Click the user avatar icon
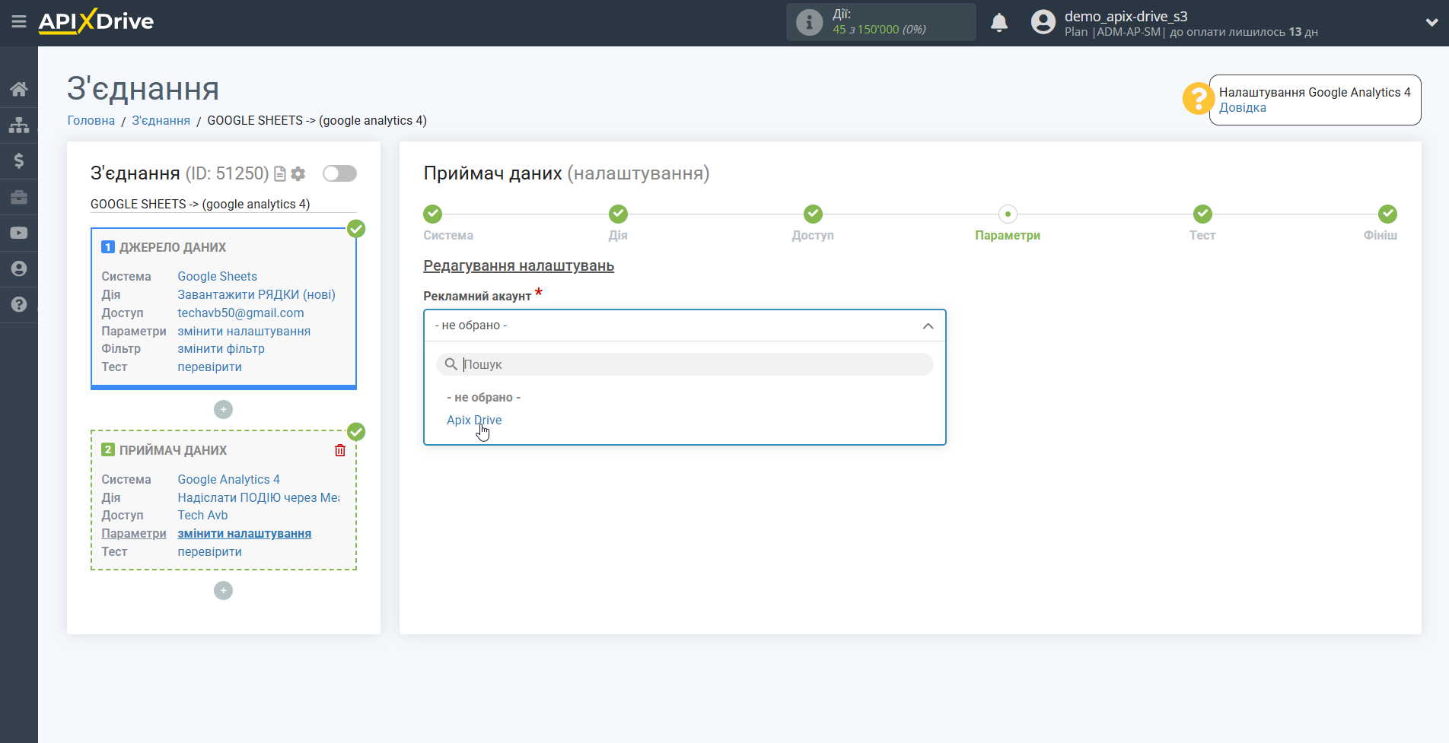 point(1043,22)
